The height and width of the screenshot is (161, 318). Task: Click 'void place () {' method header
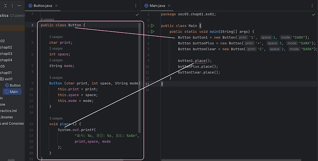click(x=65, y=124)
